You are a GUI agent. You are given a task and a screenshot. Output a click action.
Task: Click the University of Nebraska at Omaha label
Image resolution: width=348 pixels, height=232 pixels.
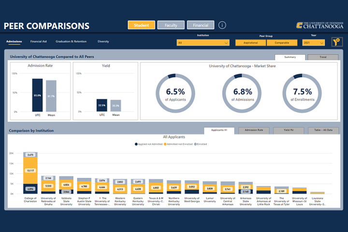pyautogui.click(x=48, y=201)
